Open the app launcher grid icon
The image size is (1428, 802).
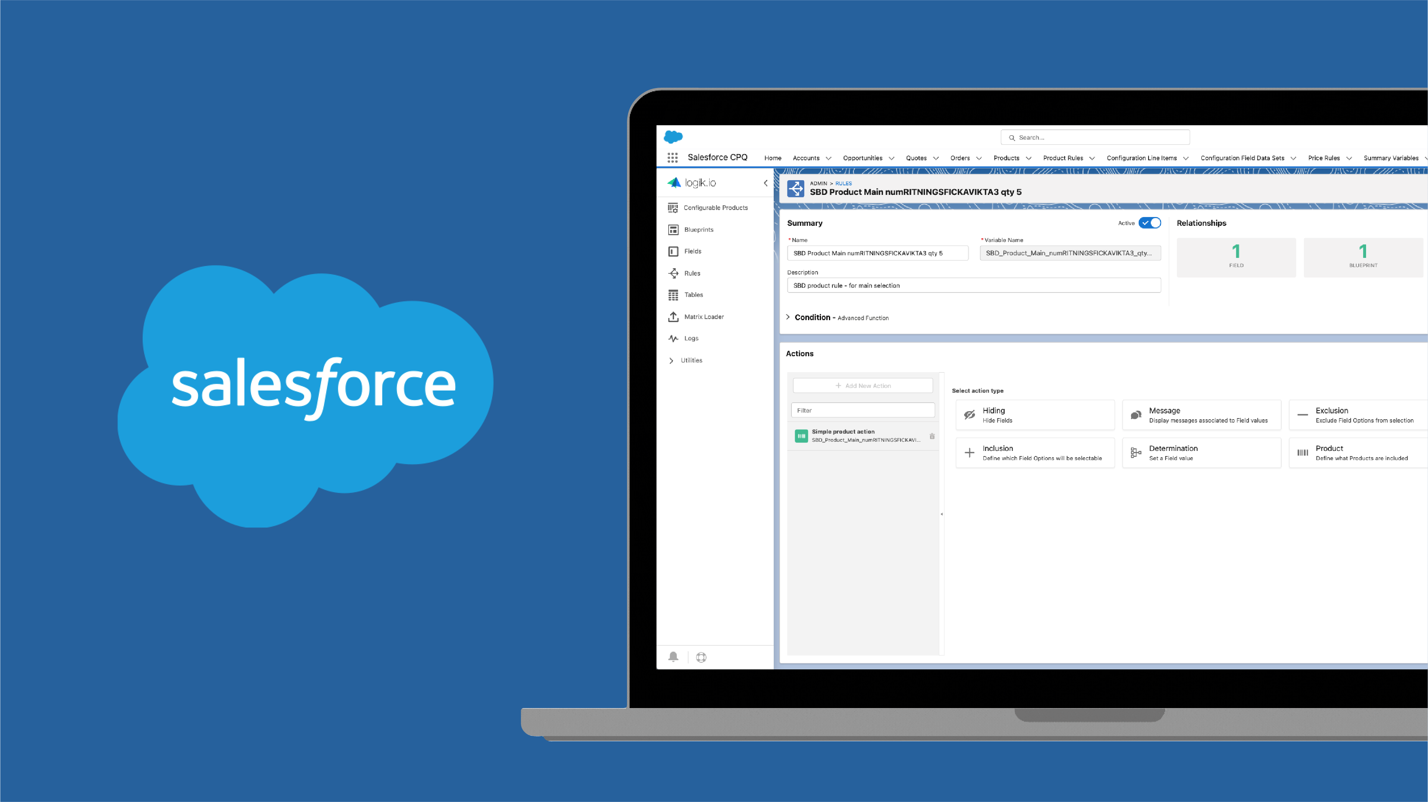(x=672, y=158)
